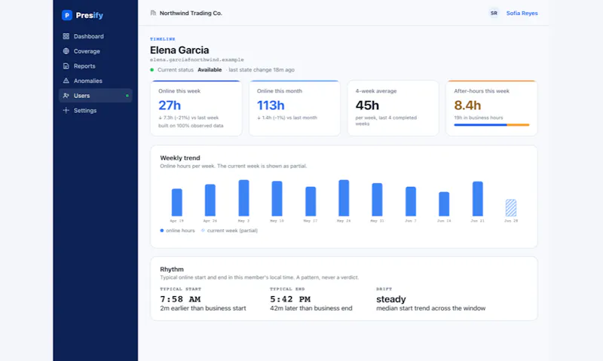
Task: Click the Jun 21 bar in Weekly trend
Action: point(478,199)
